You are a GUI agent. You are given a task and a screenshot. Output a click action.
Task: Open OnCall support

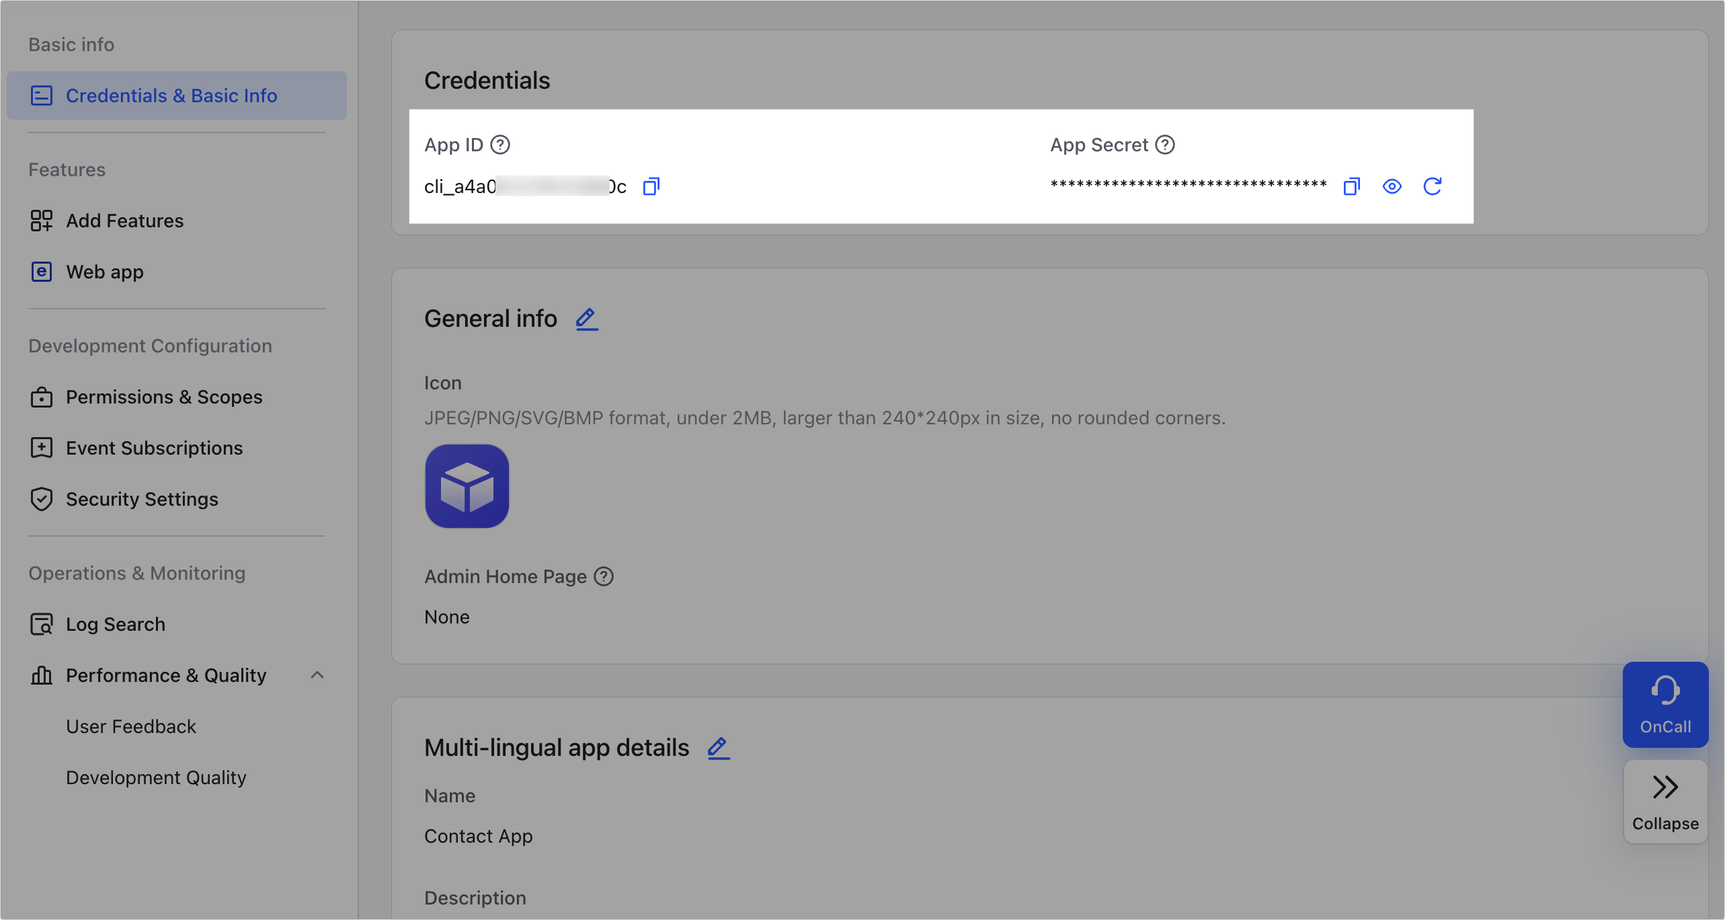(1665, 705)
